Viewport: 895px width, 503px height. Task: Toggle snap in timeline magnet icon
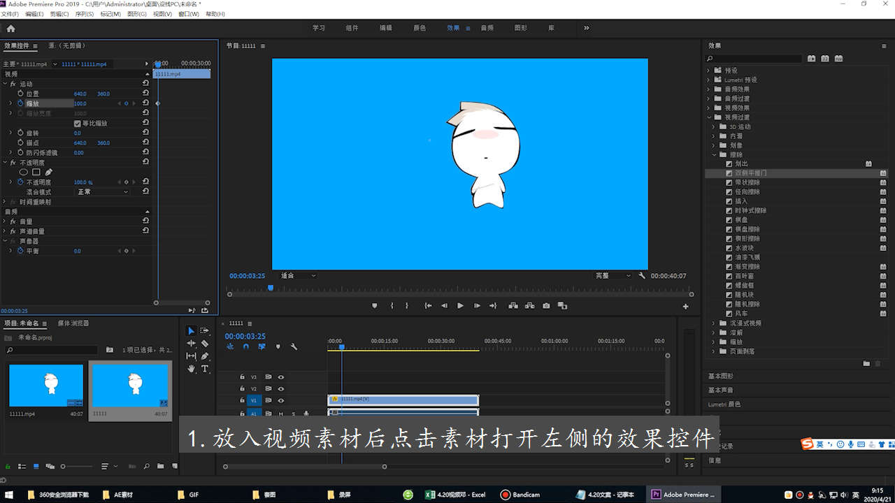pos(246,347)
